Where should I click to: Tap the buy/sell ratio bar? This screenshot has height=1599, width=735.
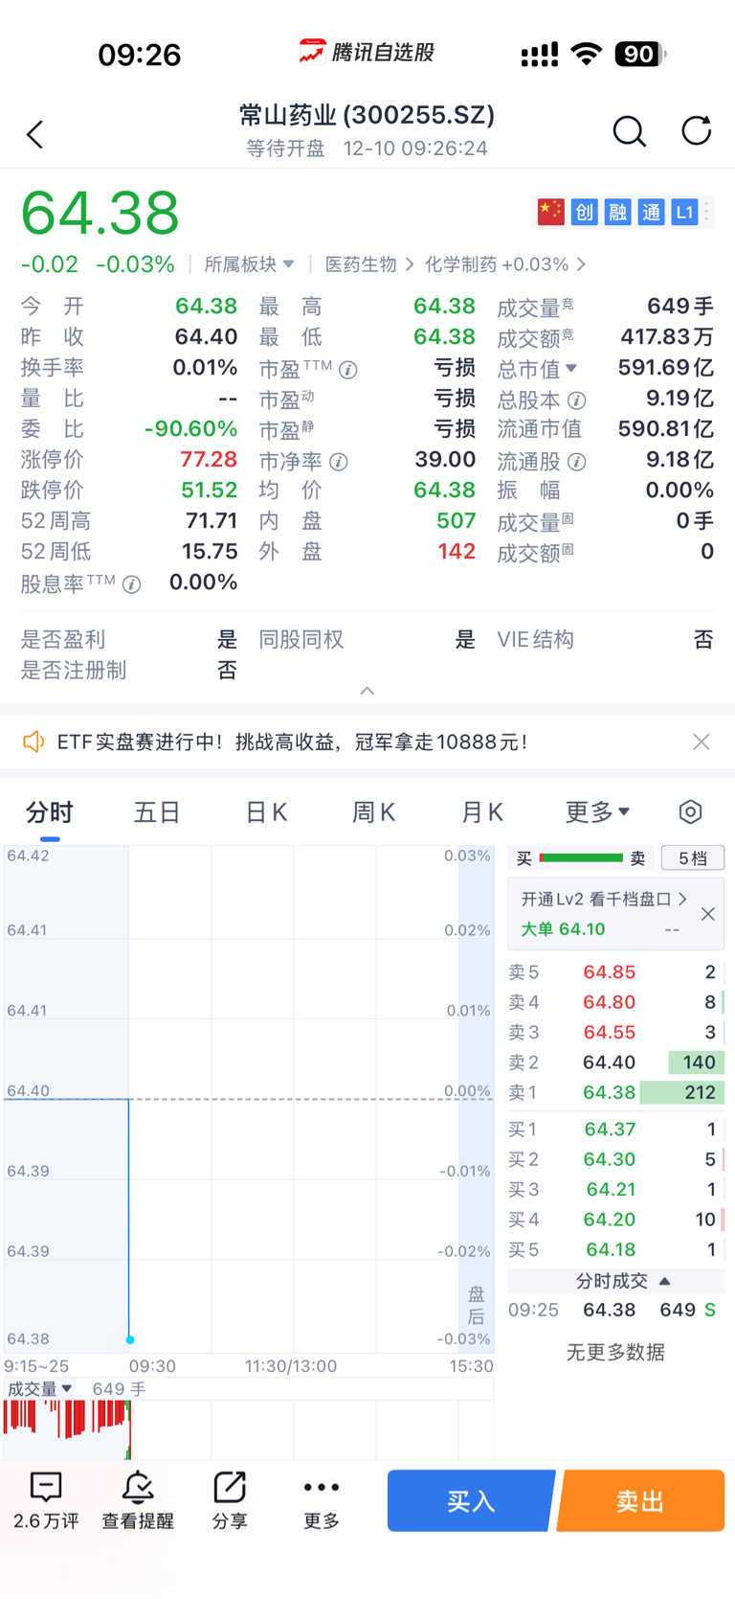[581, 858]
